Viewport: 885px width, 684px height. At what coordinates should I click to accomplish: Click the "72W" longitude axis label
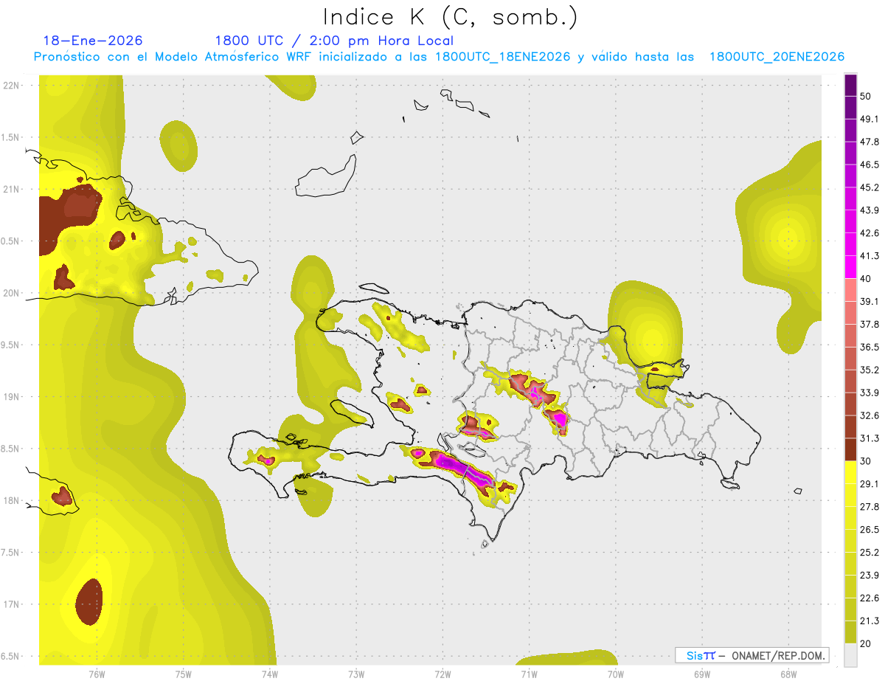point(442,674)
